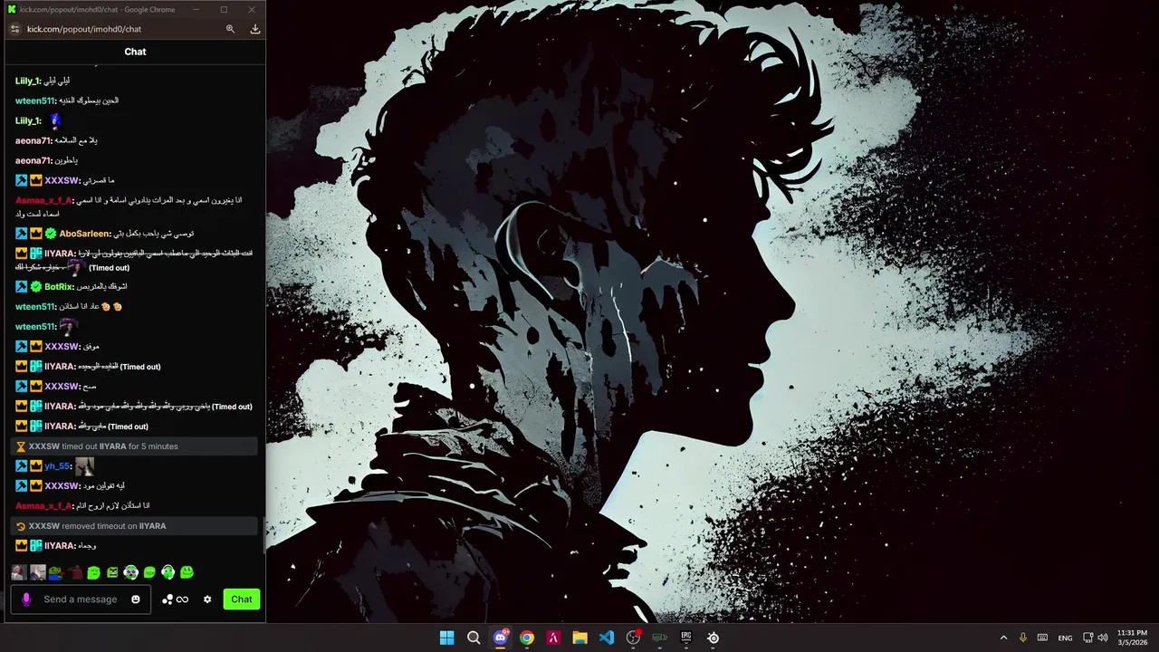Click username BotRix in chat
The height and width of the screenshot is (652, 1159).
59,286
